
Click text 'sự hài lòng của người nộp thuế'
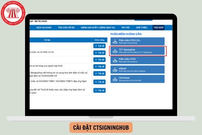[x=47, y=66]
